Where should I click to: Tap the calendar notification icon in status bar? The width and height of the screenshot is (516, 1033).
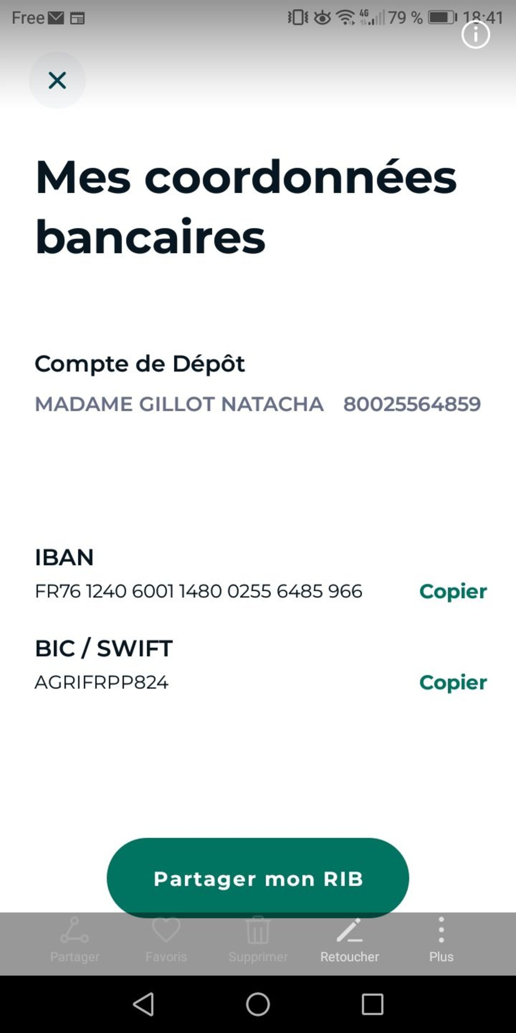[77, 18]
